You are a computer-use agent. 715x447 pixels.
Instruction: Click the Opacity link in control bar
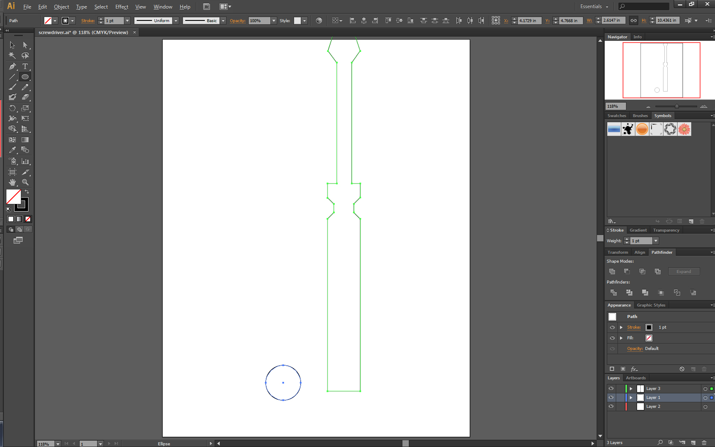click(x=237, y=20)
